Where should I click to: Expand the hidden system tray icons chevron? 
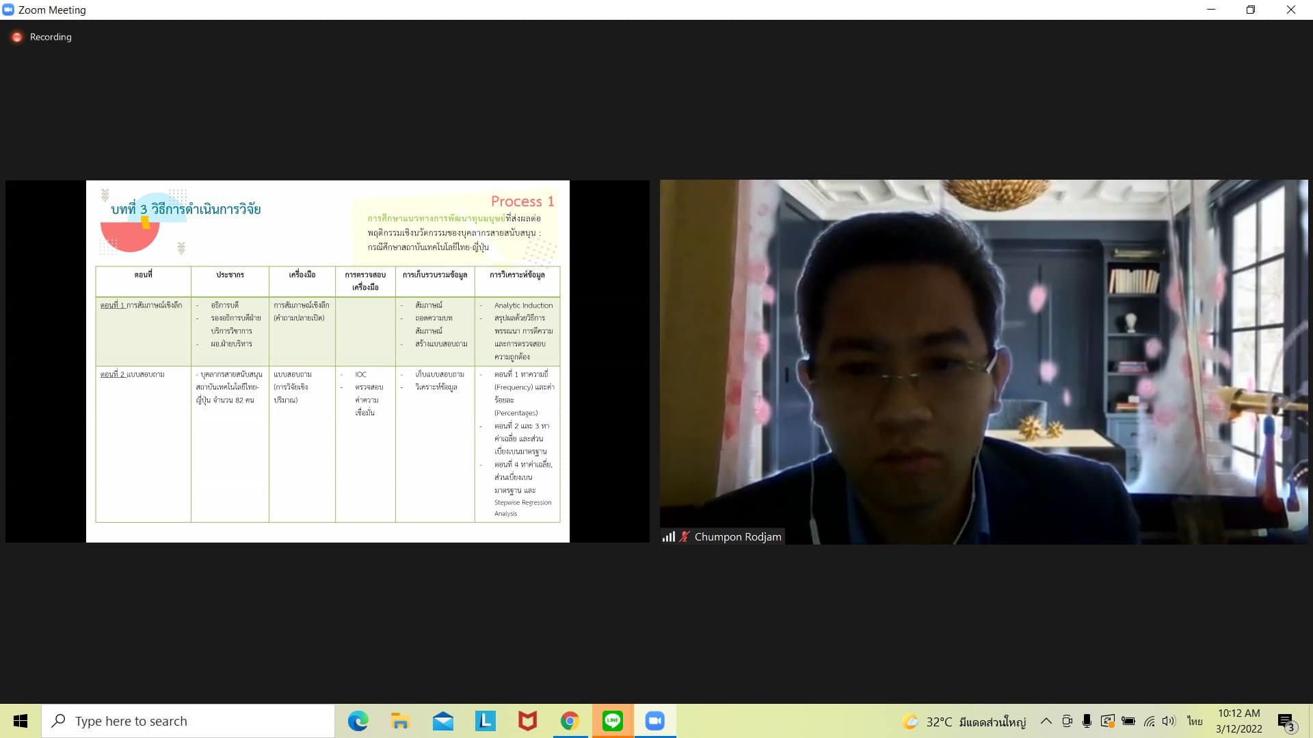click(1046, 721)
